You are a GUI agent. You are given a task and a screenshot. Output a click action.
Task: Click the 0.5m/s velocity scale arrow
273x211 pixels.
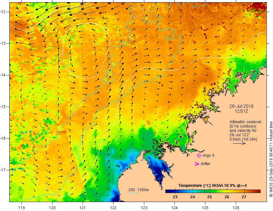[x=239, y=143]
